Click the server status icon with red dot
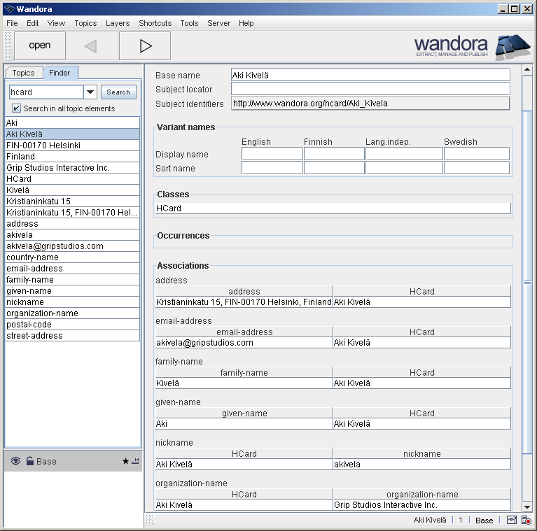The height and width of the screenshot is (531, 537). [526, 520]
